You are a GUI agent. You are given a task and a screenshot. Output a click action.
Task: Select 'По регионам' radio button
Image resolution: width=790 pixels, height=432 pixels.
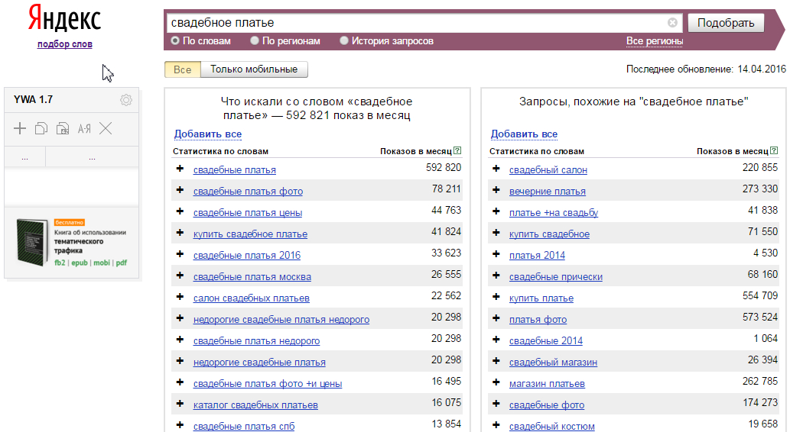(255, 40)
